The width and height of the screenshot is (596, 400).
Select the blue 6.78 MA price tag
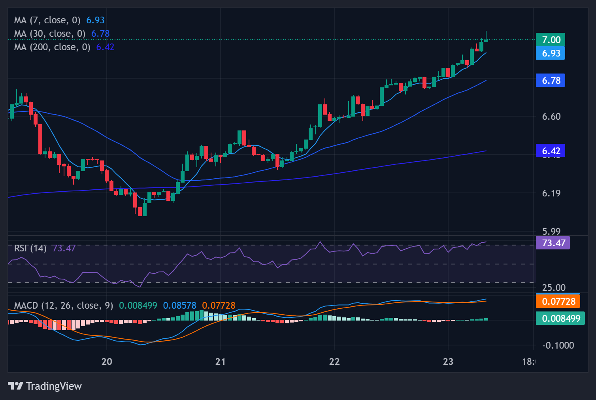(x=551, y=81)
